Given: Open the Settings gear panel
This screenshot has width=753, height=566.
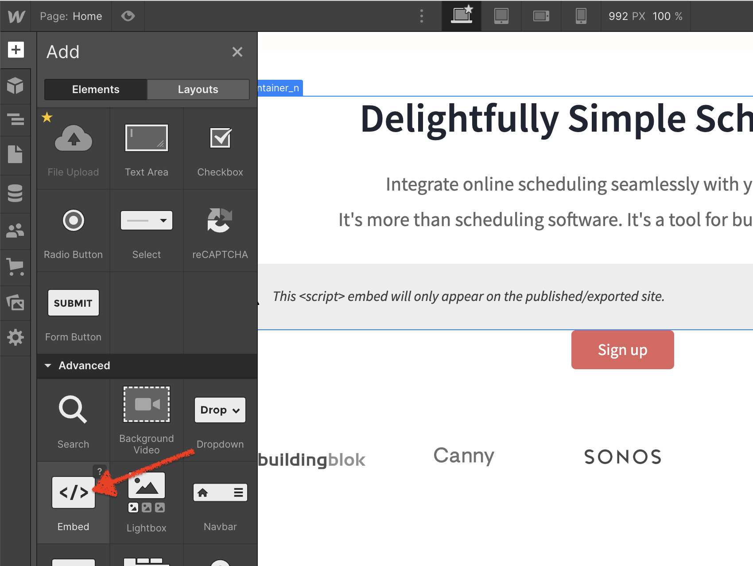Looking at the screenshot, I should (16, 338).
